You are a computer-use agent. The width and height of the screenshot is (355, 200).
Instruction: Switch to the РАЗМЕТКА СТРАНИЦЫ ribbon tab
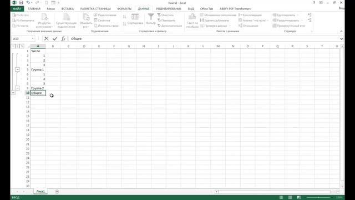tap(95, 9)
